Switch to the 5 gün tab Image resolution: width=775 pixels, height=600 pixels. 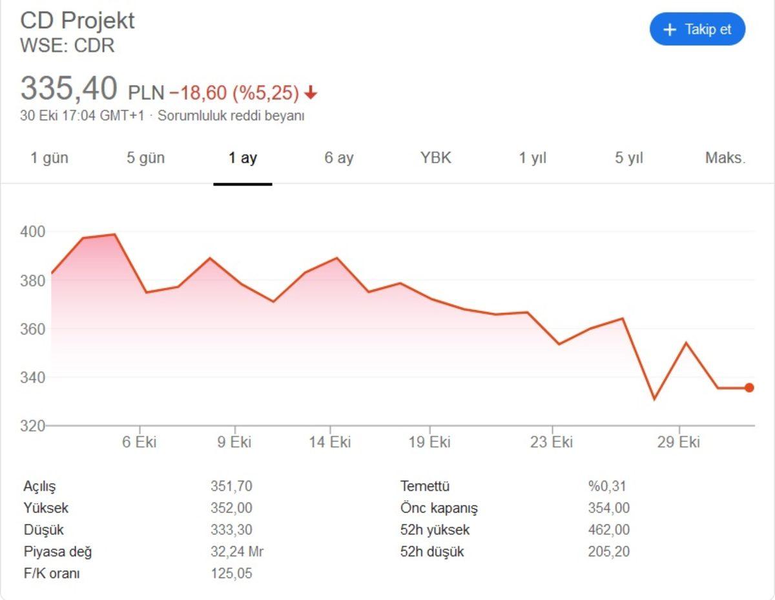pyautogui.click(x=145, y=158)
